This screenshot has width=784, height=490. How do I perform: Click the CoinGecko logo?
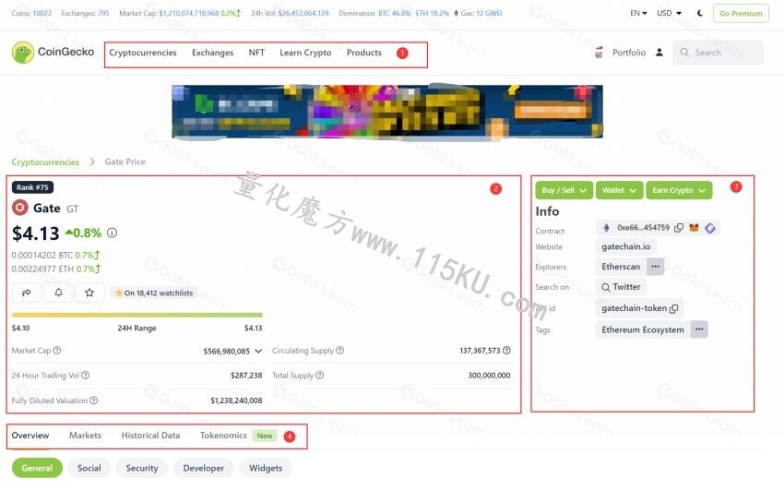coord(53,52)
